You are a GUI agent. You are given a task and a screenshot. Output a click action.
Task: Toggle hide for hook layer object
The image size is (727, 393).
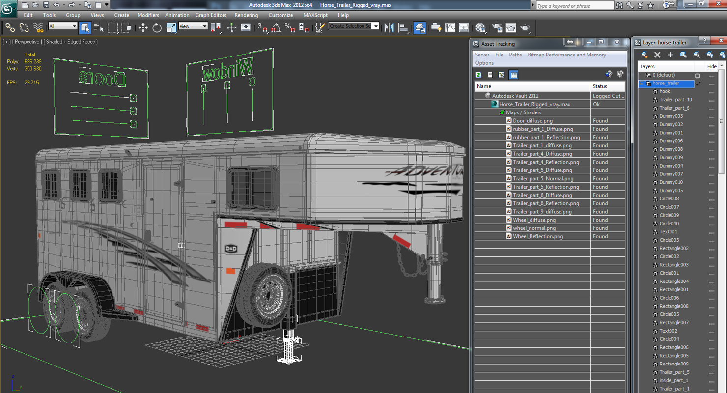pyautogui.click(x=712, y=92)
